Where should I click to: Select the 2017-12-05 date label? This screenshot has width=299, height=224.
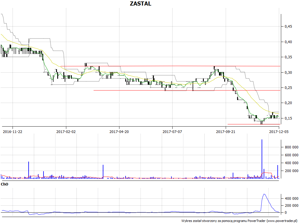(x=279, y=132)
